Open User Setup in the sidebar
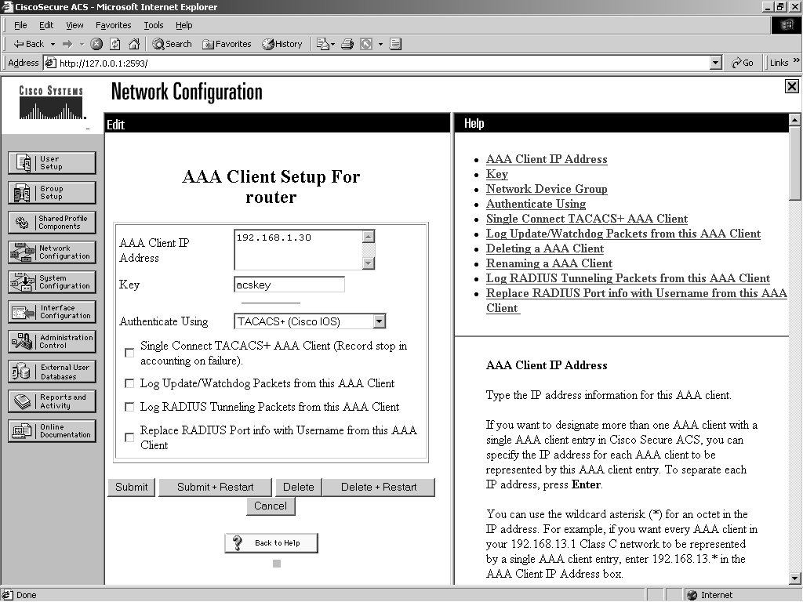 pos(52,163)
